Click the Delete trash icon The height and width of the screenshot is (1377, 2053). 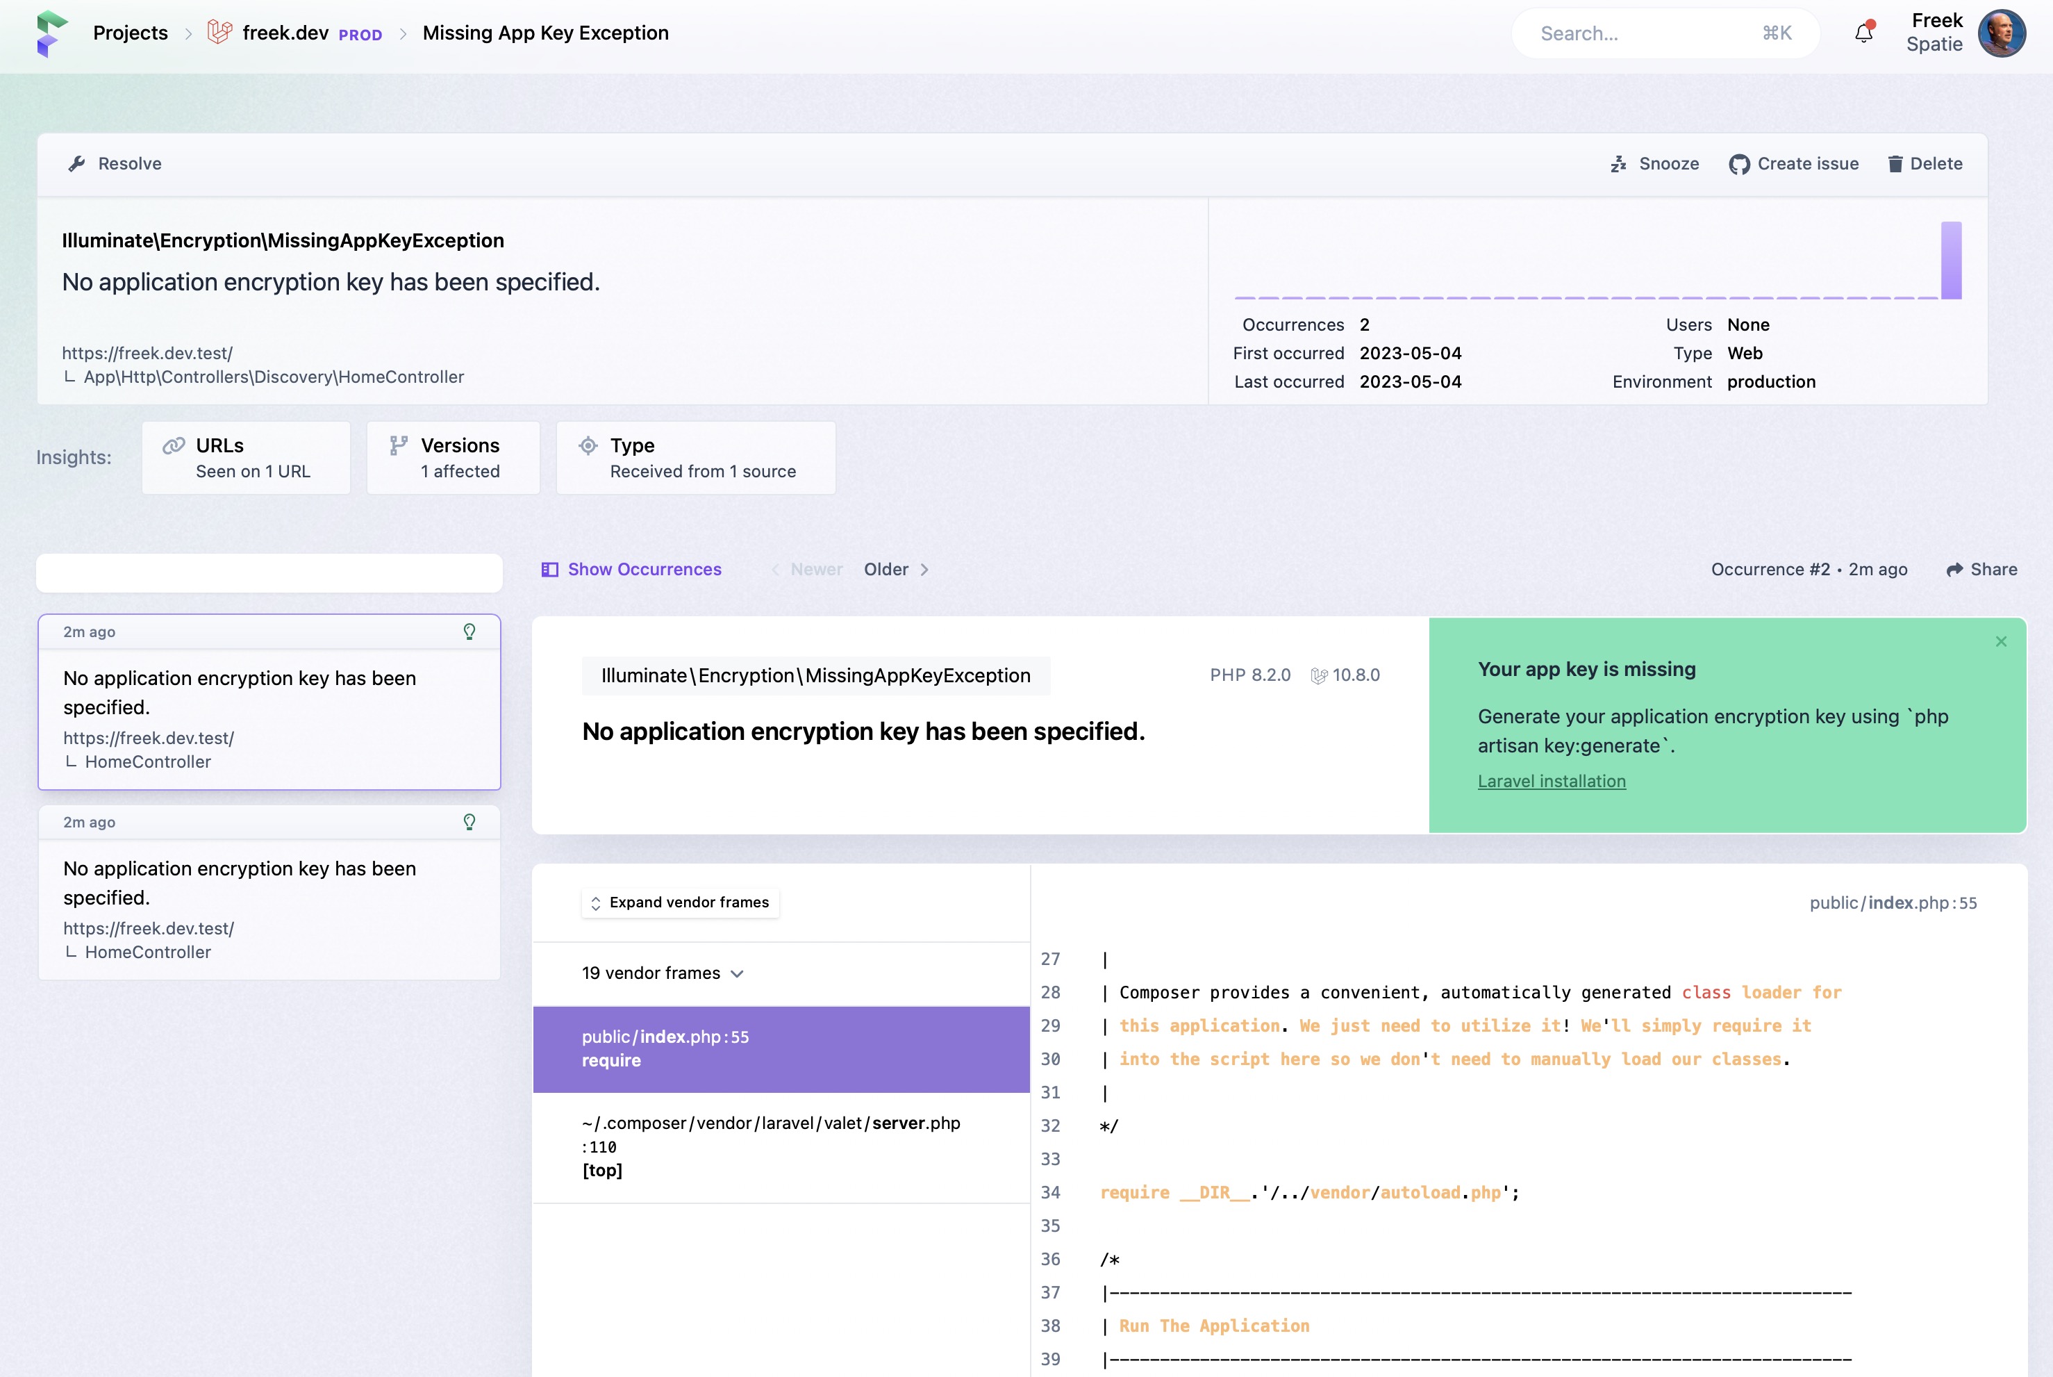pyautogui.click(x=1895, y=164)
